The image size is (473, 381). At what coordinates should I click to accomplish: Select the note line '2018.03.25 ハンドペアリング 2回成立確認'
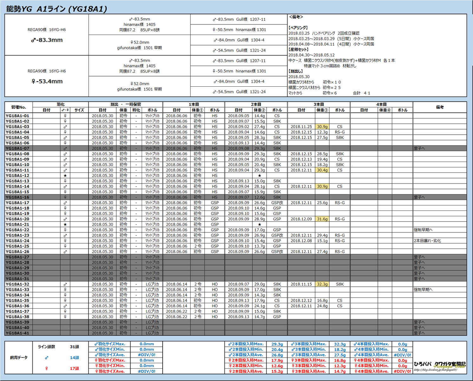click(x=324, y=33)
